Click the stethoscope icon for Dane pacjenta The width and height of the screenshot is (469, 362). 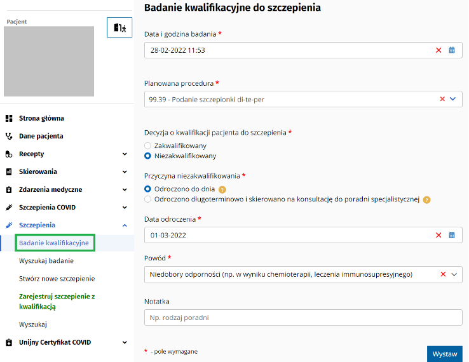tap(9, 137)
